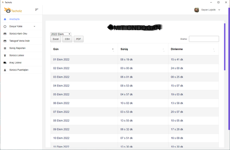Click the AnaSayfa home icon
Screen dimensions: 230x150
point(5,19)
